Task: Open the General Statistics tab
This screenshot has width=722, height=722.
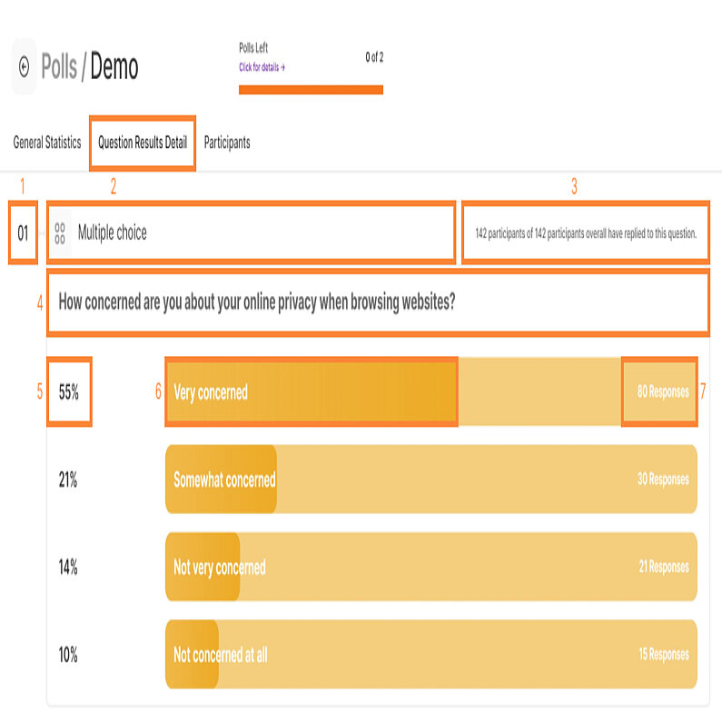Action: click(x=47, y=143)
